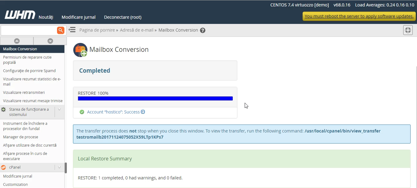Click the cPanel logo icon in the sidebar

pyautogui.click(x=3, y=167)
